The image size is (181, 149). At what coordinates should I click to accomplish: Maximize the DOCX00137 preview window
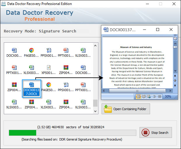tap(158, 30)
